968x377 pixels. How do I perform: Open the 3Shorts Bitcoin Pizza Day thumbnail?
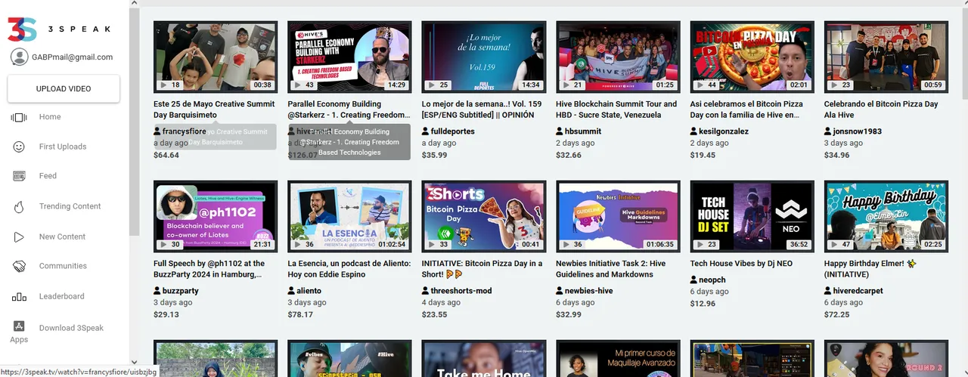coord(484,216)
